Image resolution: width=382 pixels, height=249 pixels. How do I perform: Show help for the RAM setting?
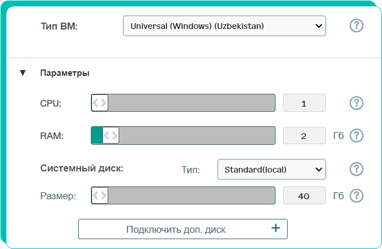pyautogui.click(x=357, y=136)
